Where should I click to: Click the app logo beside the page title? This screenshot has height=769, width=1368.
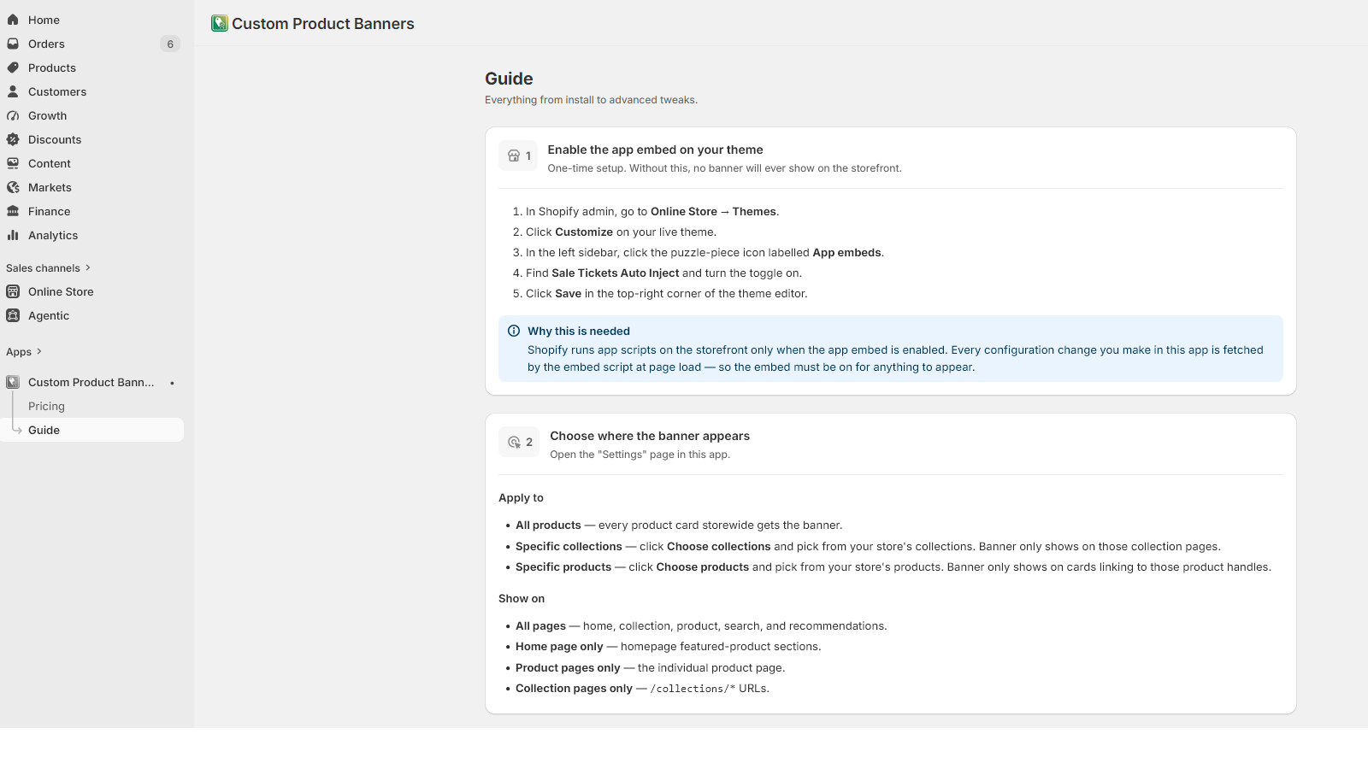pos(220,24)
